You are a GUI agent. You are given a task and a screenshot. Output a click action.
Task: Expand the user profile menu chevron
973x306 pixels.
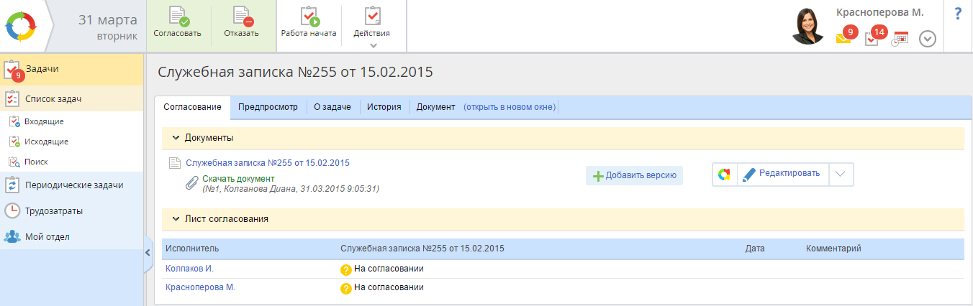[x=928, y=40]
